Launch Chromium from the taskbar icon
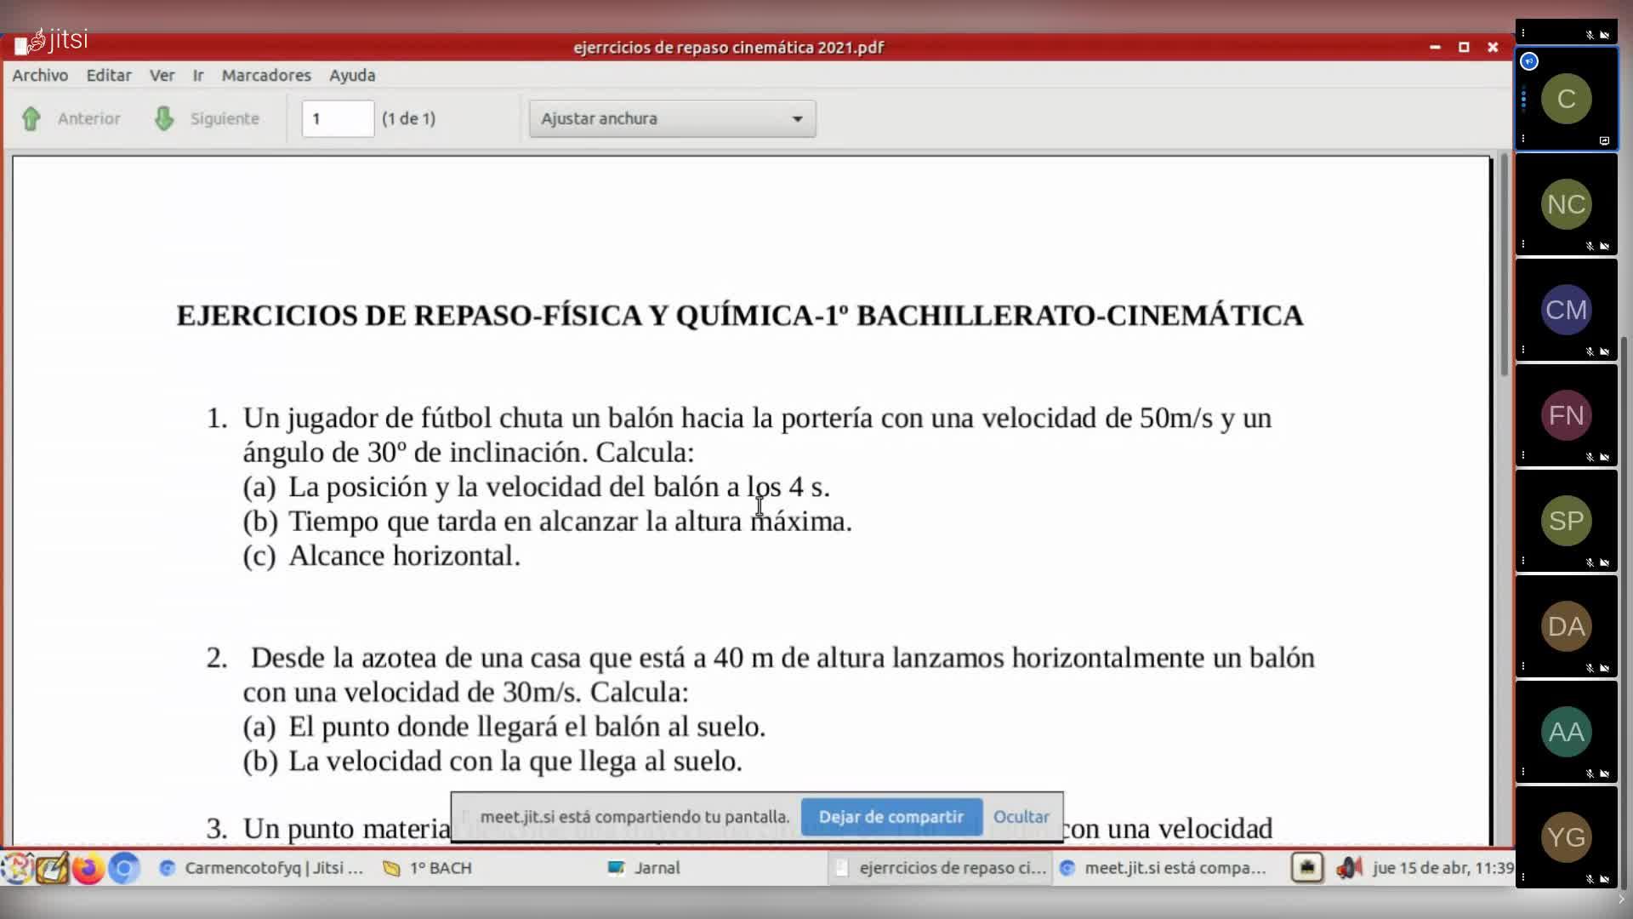This screenshot has width=1633, height=919. pos(124,869)
